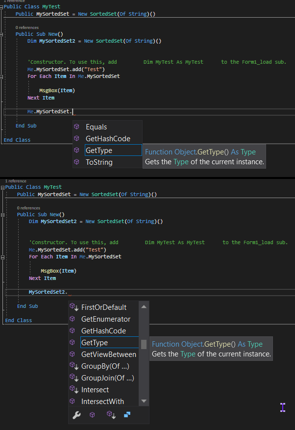This screenshot has height=430, width=295.
Task: Click the method icon beside GetEnumerator
Action: 73,319
